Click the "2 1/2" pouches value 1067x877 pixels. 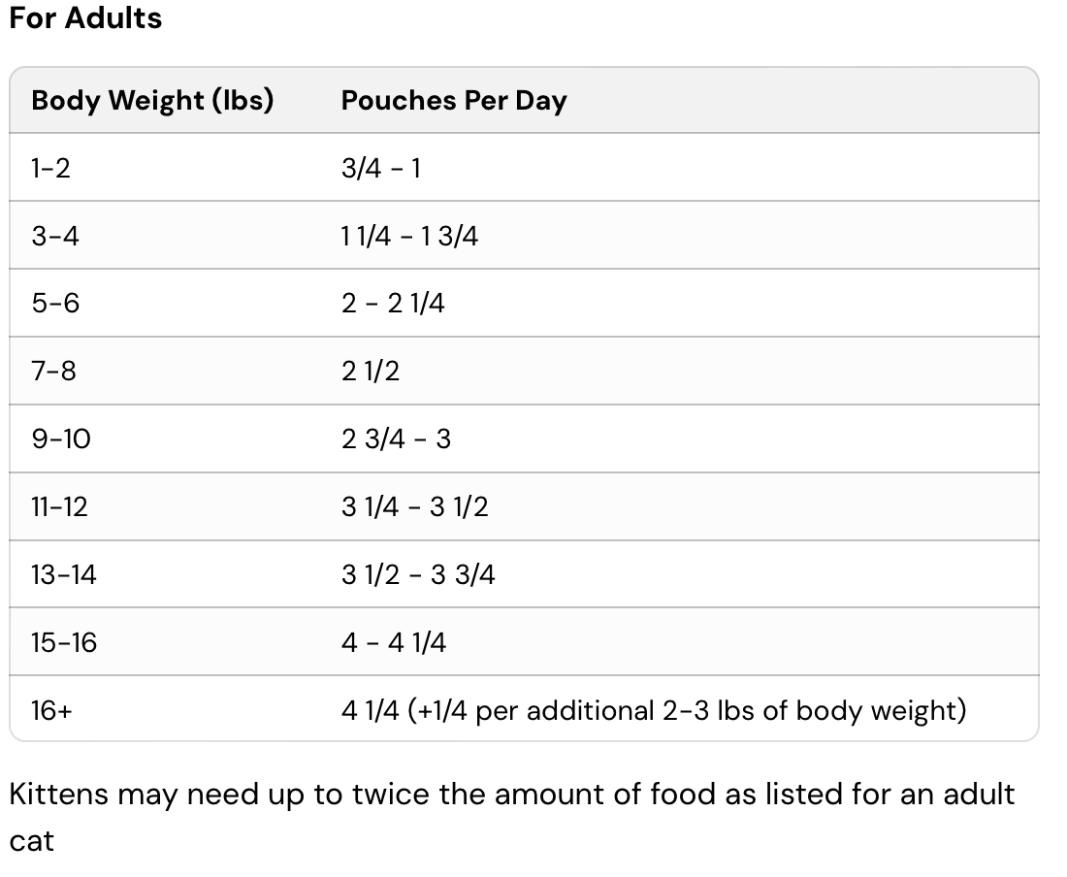(371, 372)
